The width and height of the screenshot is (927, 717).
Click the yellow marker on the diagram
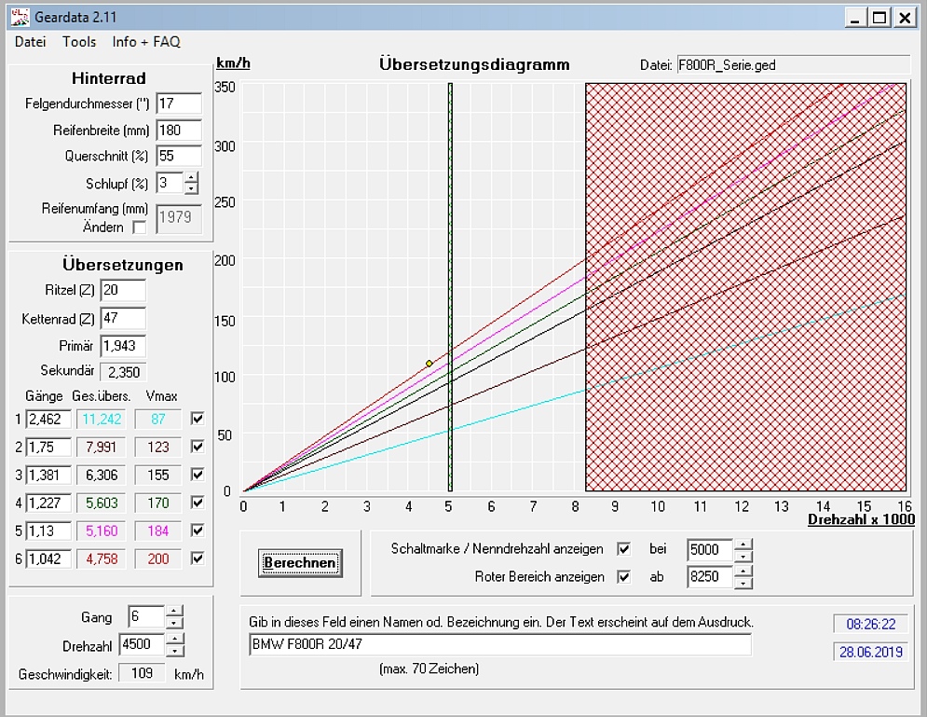coord(429,364)
